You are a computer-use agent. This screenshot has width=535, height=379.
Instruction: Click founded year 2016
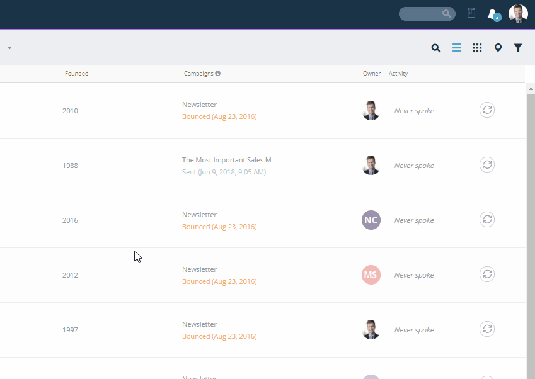coord(70,220)
